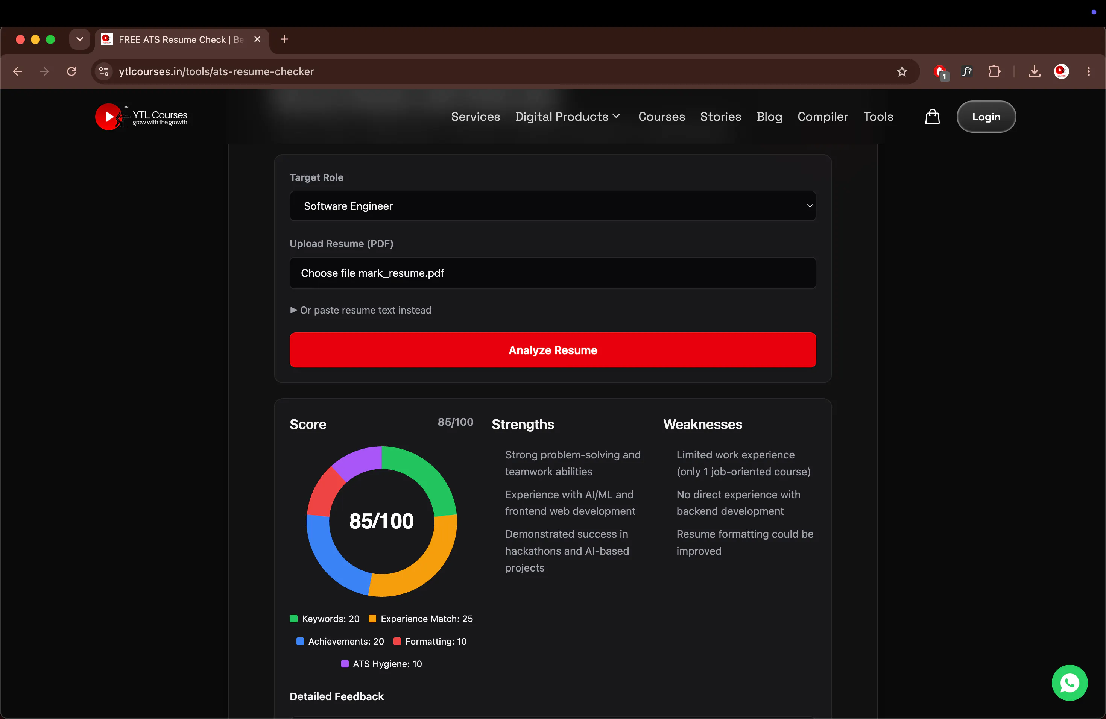The width and height of the screenshot is (1106, 719).
Task: Bookmark this page with the star icon
Action: point(901,71)
